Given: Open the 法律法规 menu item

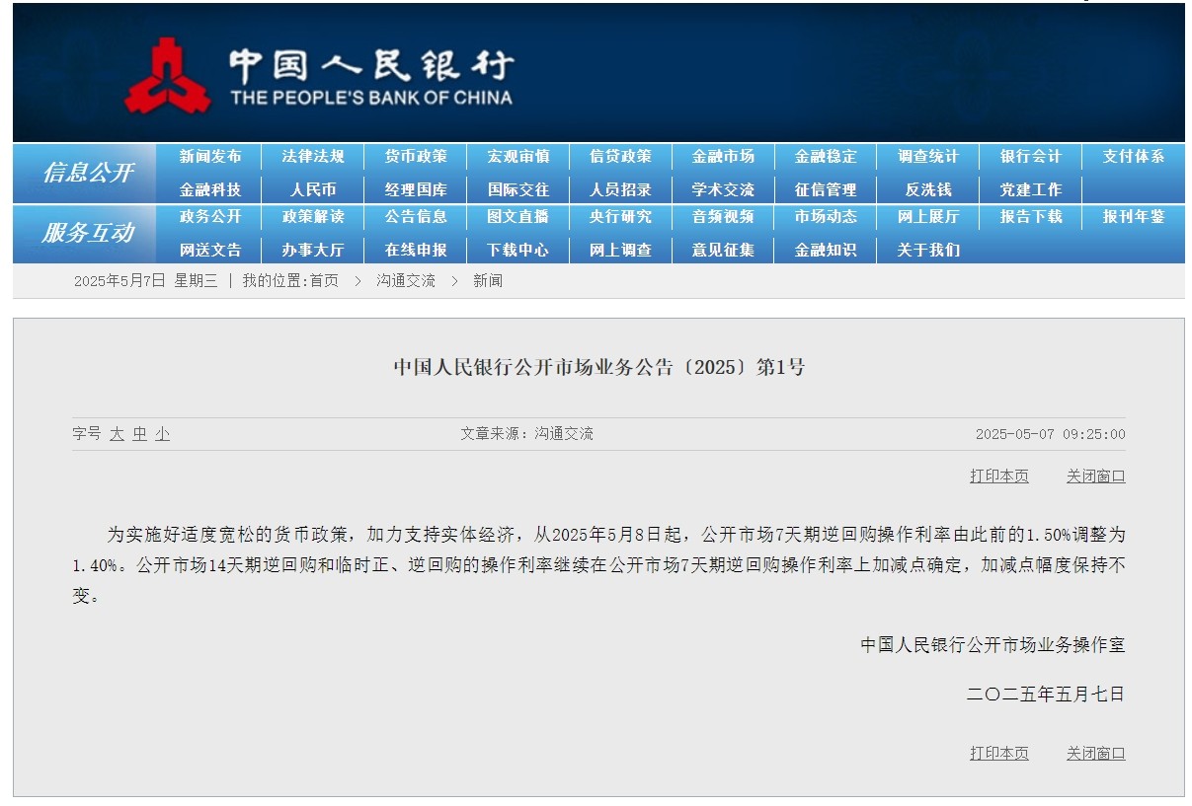Looking at the screenshot, I should (x=313, y=157).
